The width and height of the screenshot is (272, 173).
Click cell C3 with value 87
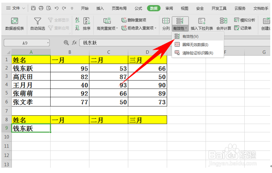[x=109, y=77]
